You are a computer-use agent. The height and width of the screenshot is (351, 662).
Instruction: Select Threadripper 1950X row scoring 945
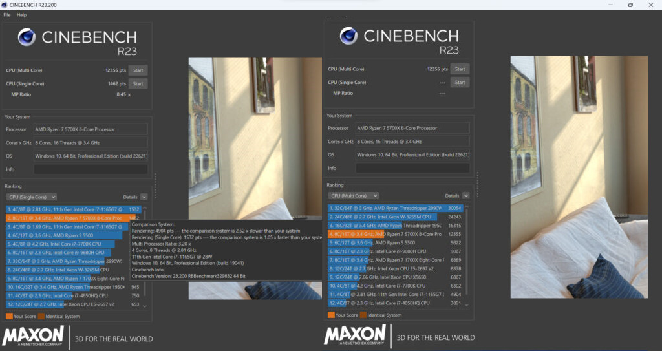(x=73, y=287)
